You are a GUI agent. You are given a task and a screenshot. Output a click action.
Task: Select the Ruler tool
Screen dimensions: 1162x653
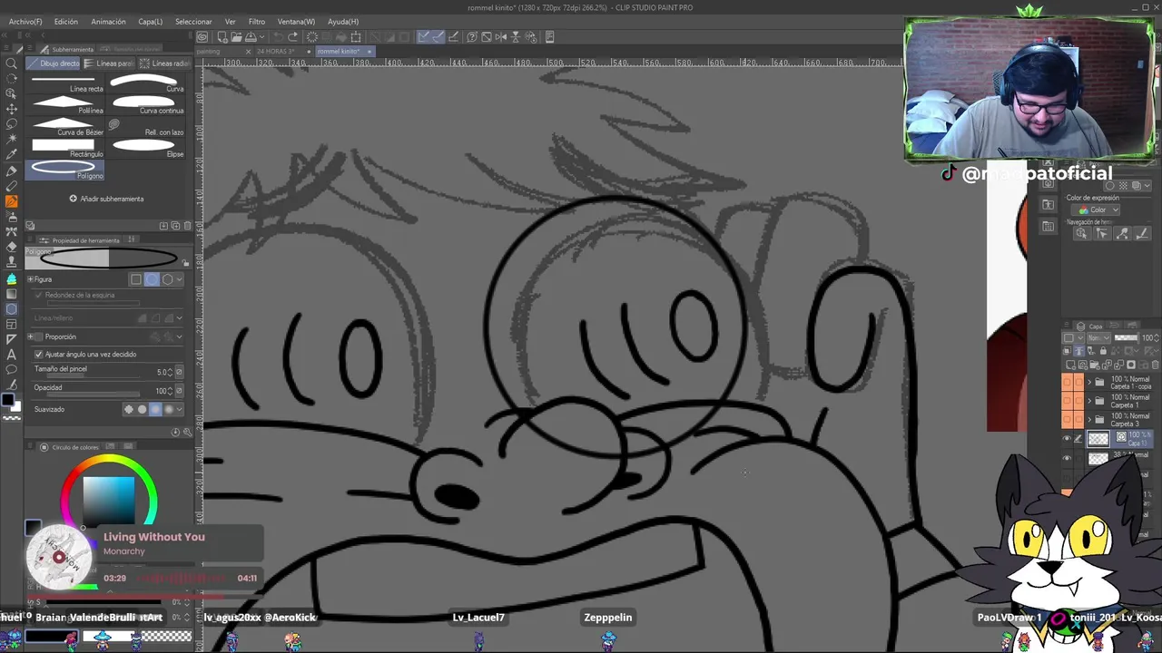click(12, 339)
